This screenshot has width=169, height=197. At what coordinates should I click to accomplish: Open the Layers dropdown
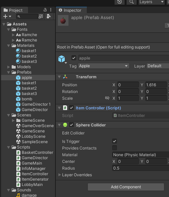click(152, 2)
